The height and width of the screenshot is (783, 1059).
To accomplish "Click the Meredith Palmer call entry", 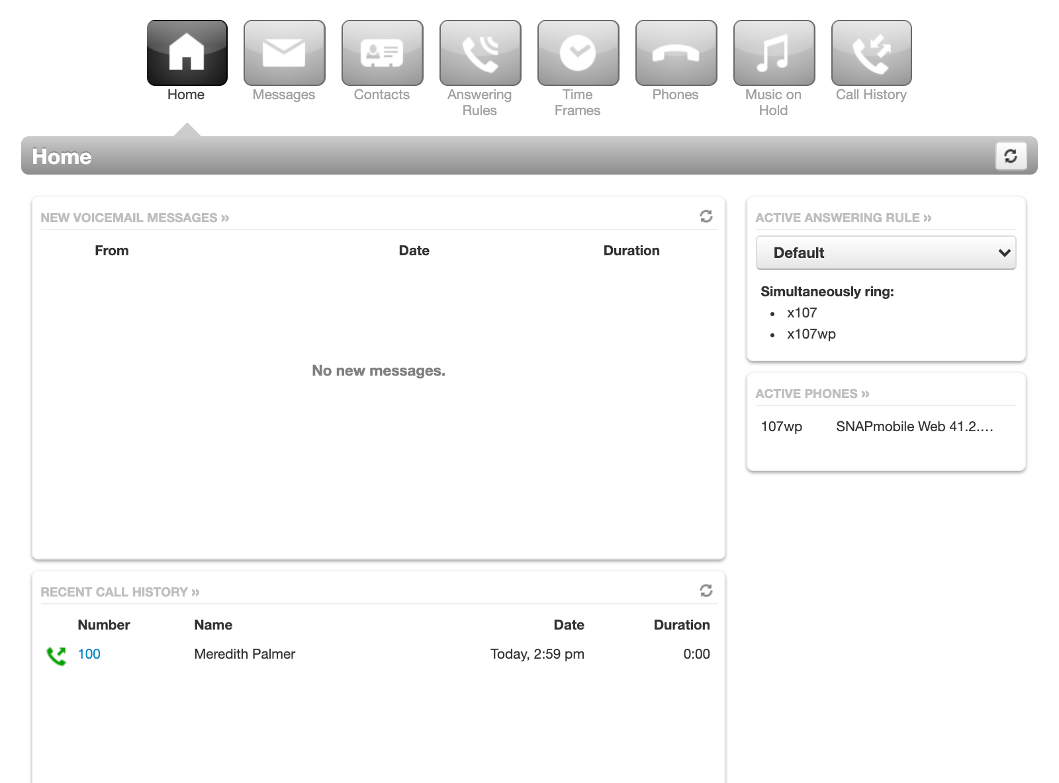I will (x=244, y=654).
